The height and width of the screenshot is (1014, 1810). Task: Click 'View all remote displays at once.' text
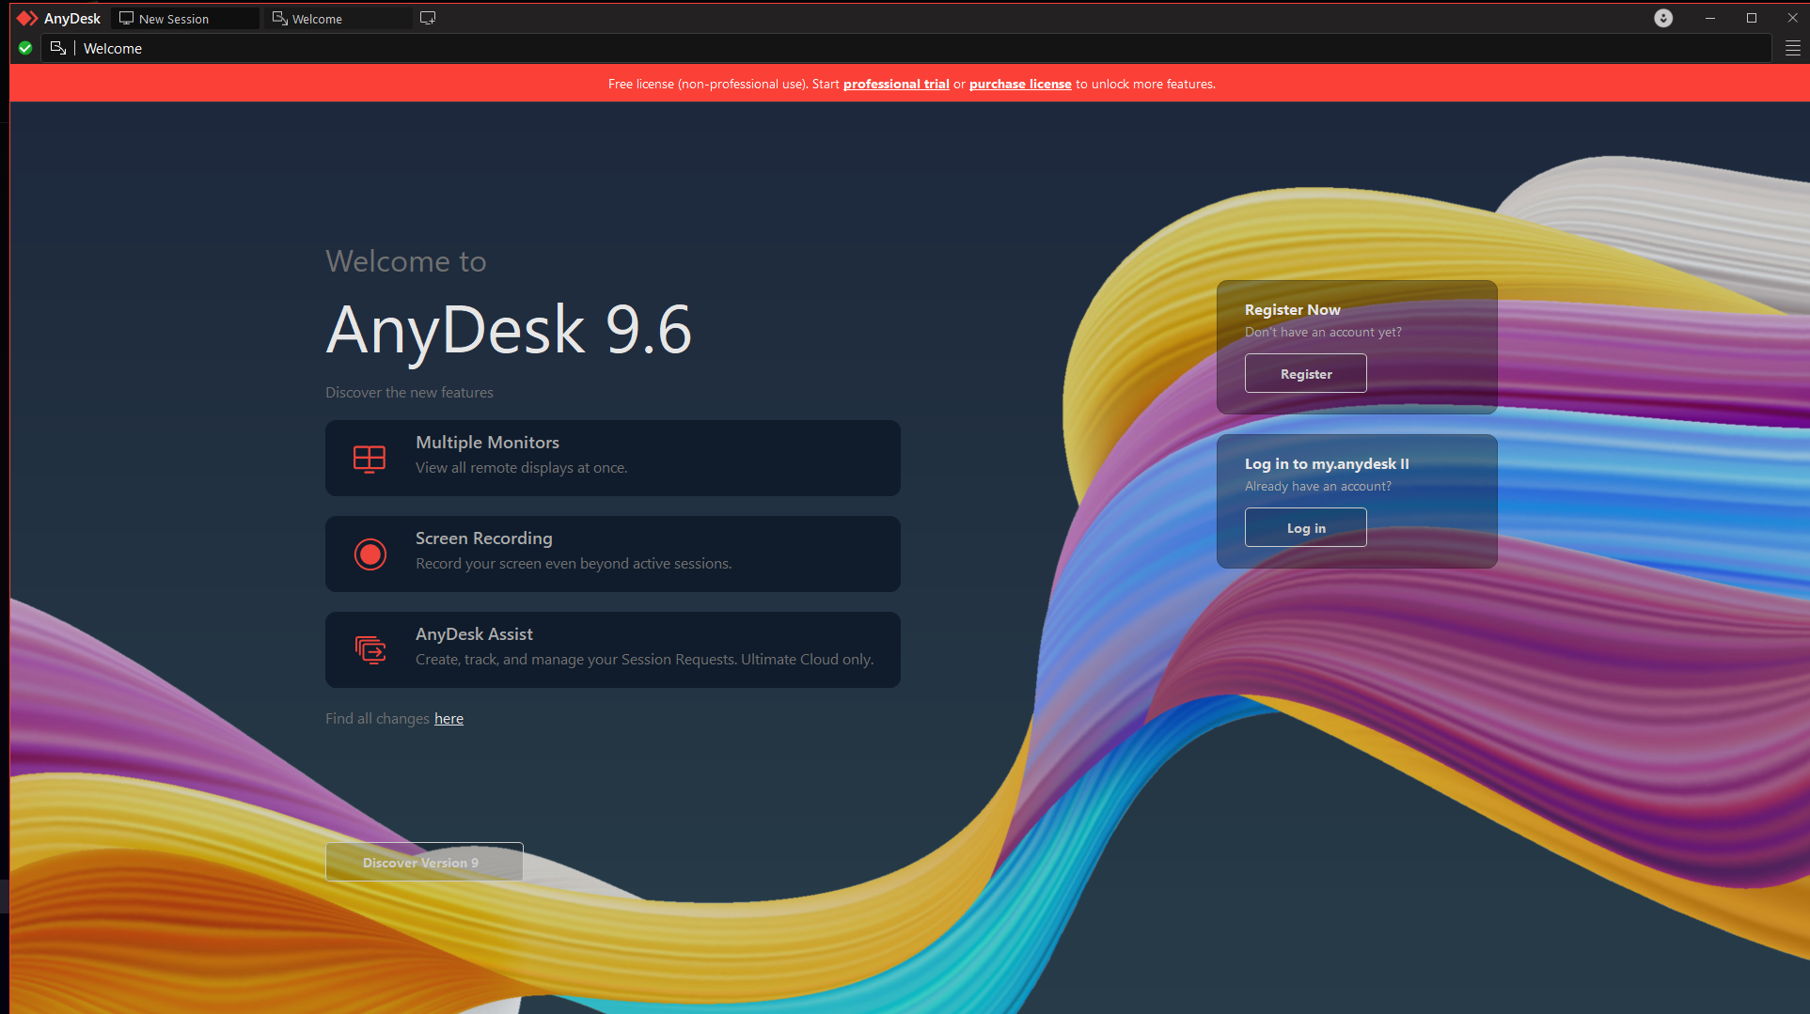[522, 468]
